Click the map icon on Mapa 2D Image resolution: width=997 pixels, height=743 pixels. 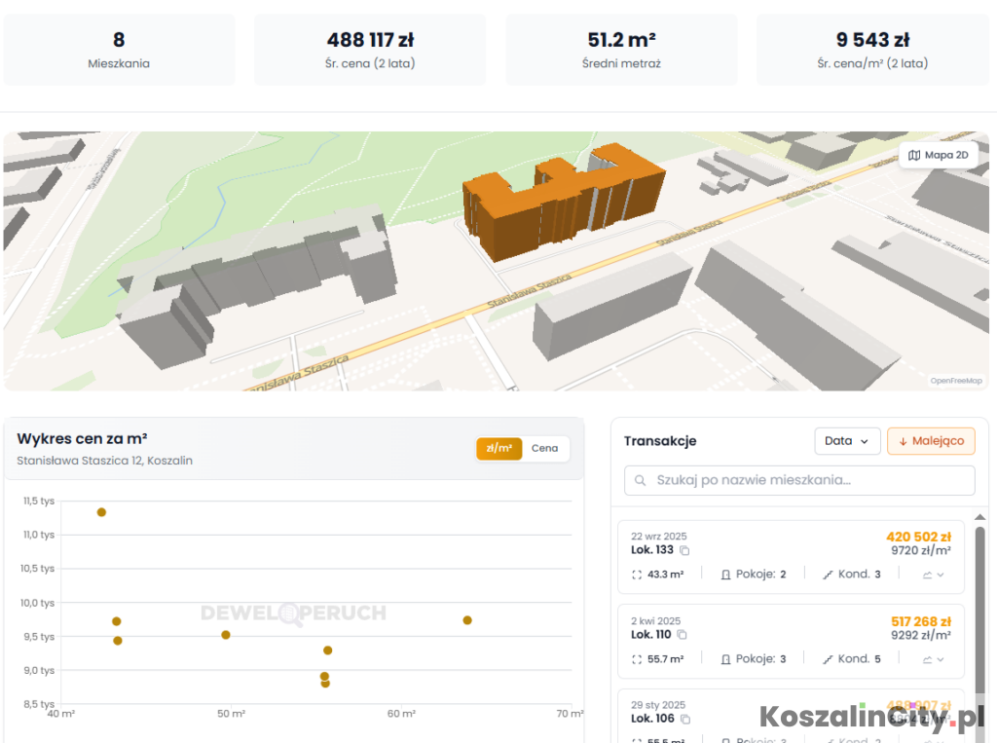pos(913,155)
